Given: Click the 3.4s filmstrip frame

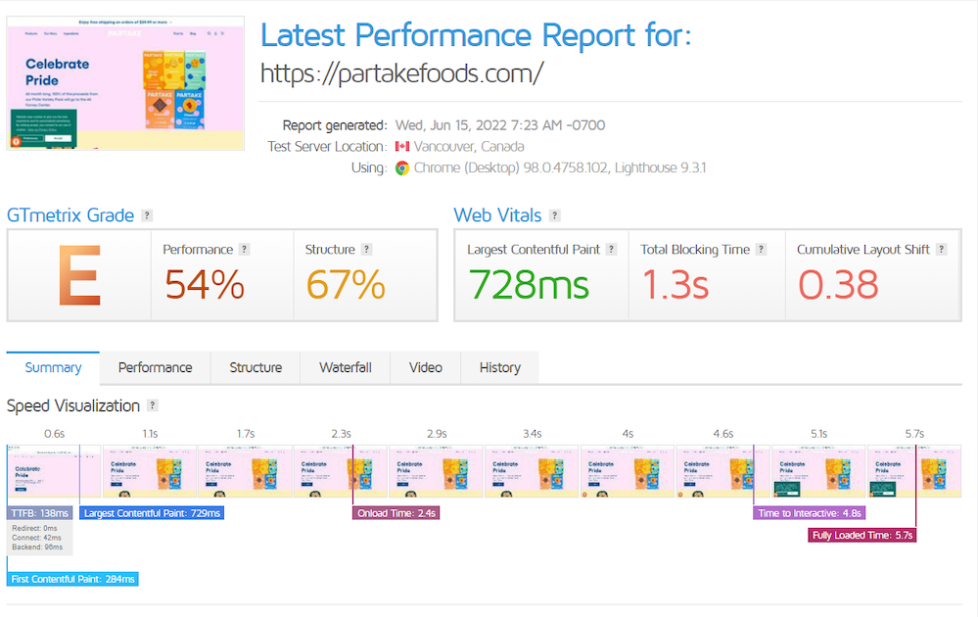Looking at the screenshot, I should click(x=532, y=471).
